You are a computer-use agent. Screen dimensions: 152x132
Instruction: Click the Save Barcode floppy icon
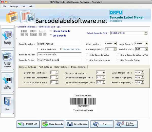click(x=77, y=124)
